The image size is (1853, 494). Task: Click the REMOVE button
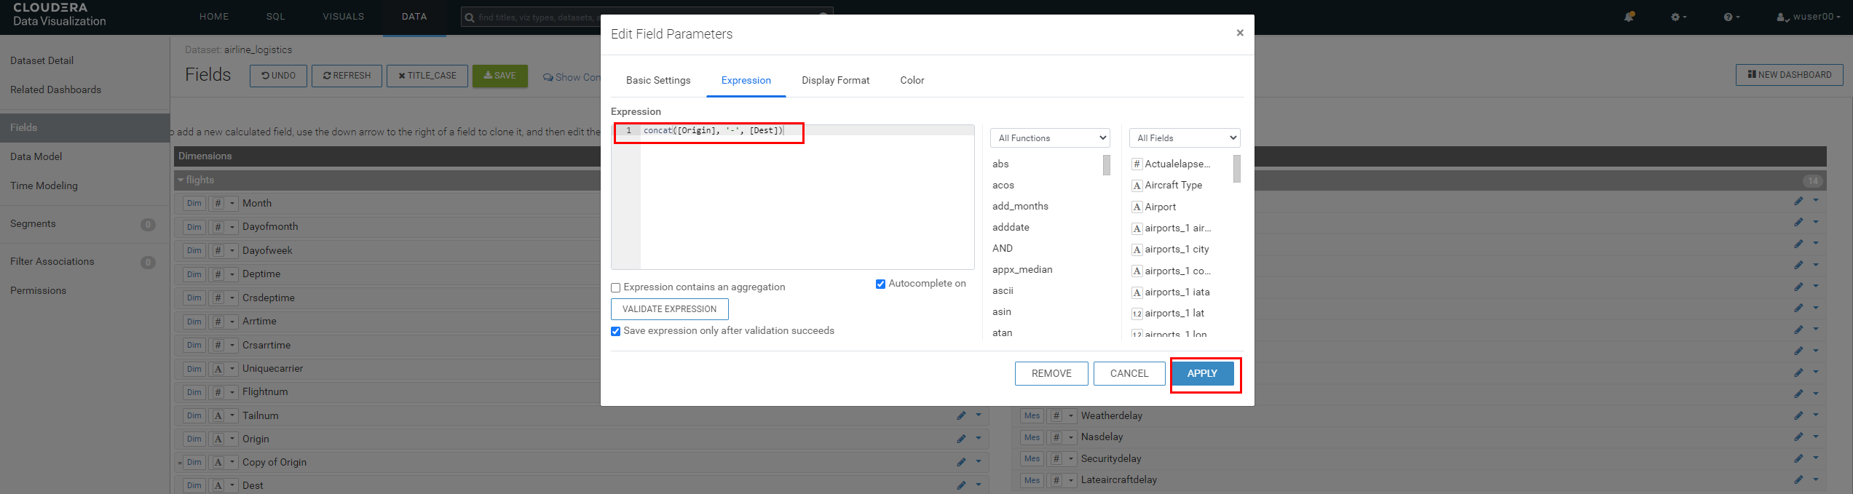tap(1051, 373)
